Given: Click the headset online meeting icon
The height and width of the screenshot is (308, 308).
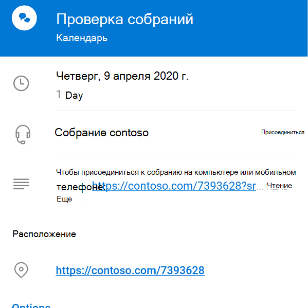Looking at the screenshot, I should (x=23, y=134).
